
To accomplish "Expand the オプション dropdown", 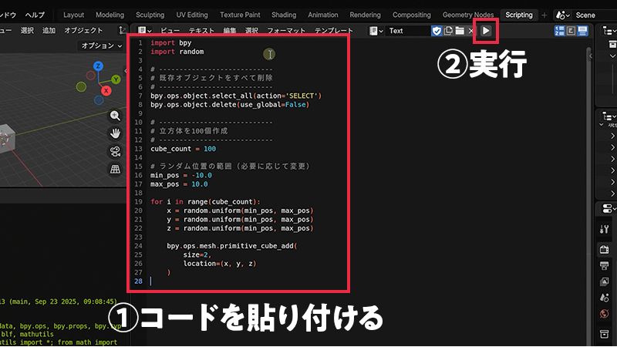I will (x=102, y=45).
